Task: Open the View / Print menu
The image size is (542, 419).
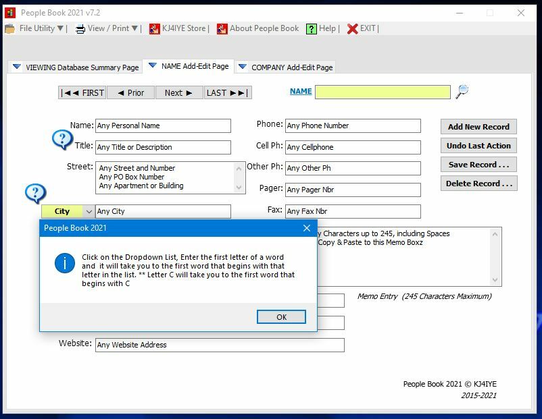Action: point(112,28)
